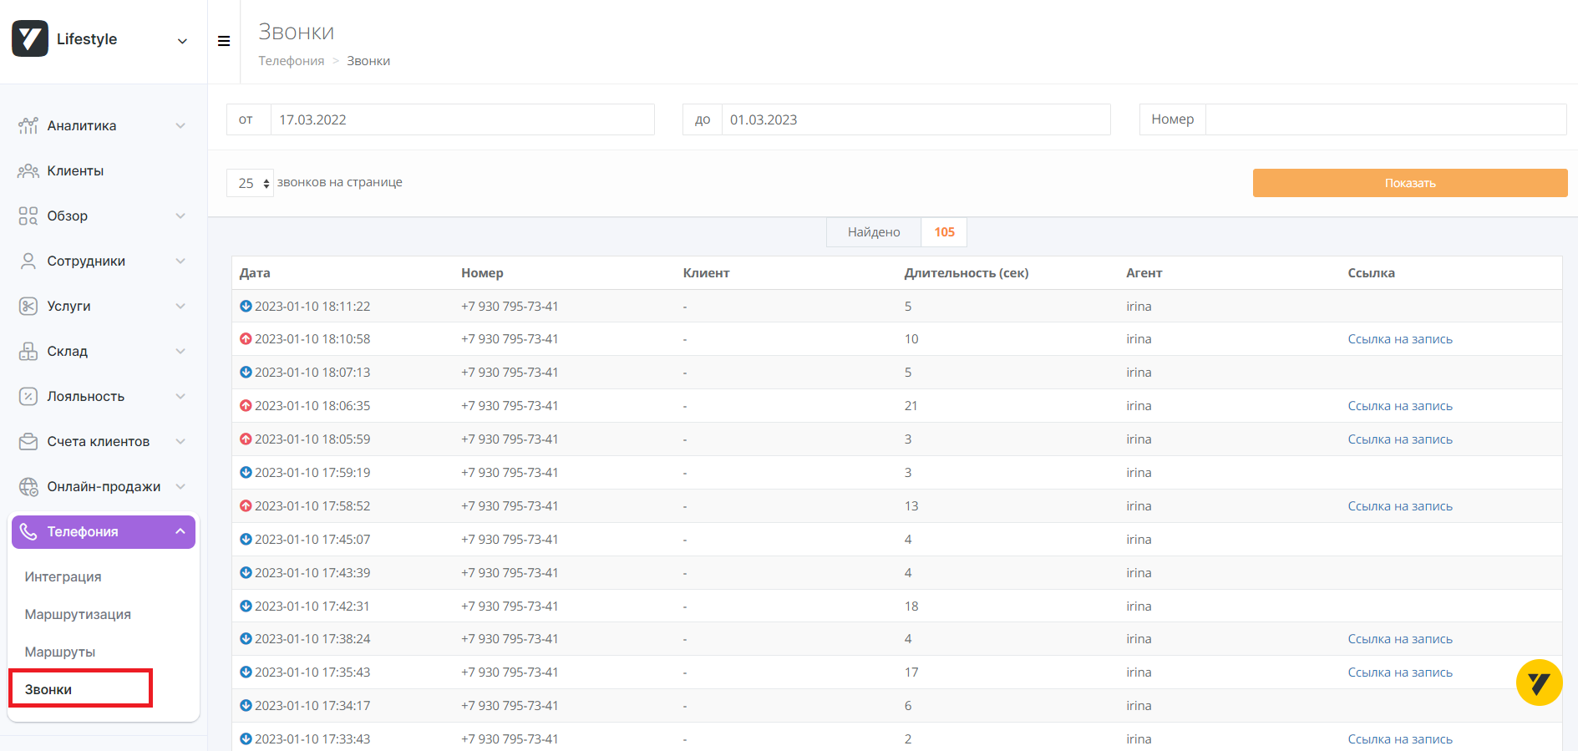1578x751 pixels.
Task: Expand the Сотрудники menu chevron
Action: [180, 261]
